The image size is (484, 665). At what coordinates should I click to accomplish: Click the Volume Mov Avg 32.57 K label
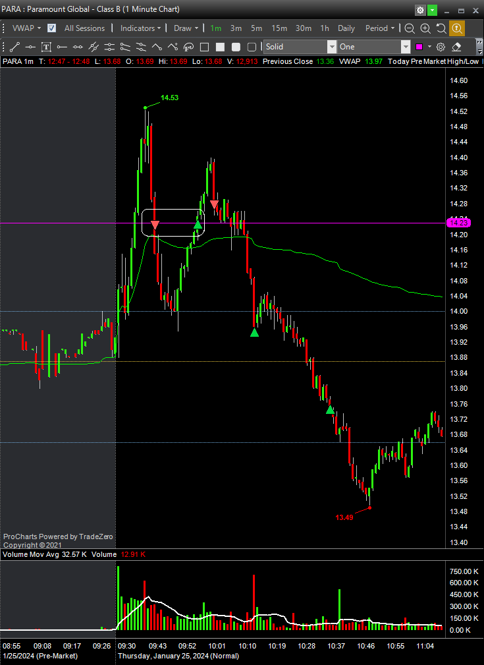45,554
